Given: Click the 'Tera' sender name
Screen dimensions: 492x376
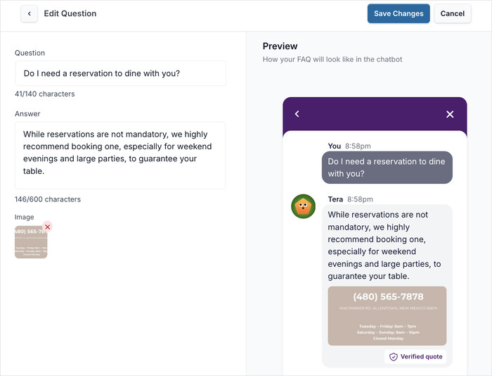Looking at the screenshot, I should (x=335, y=199).
